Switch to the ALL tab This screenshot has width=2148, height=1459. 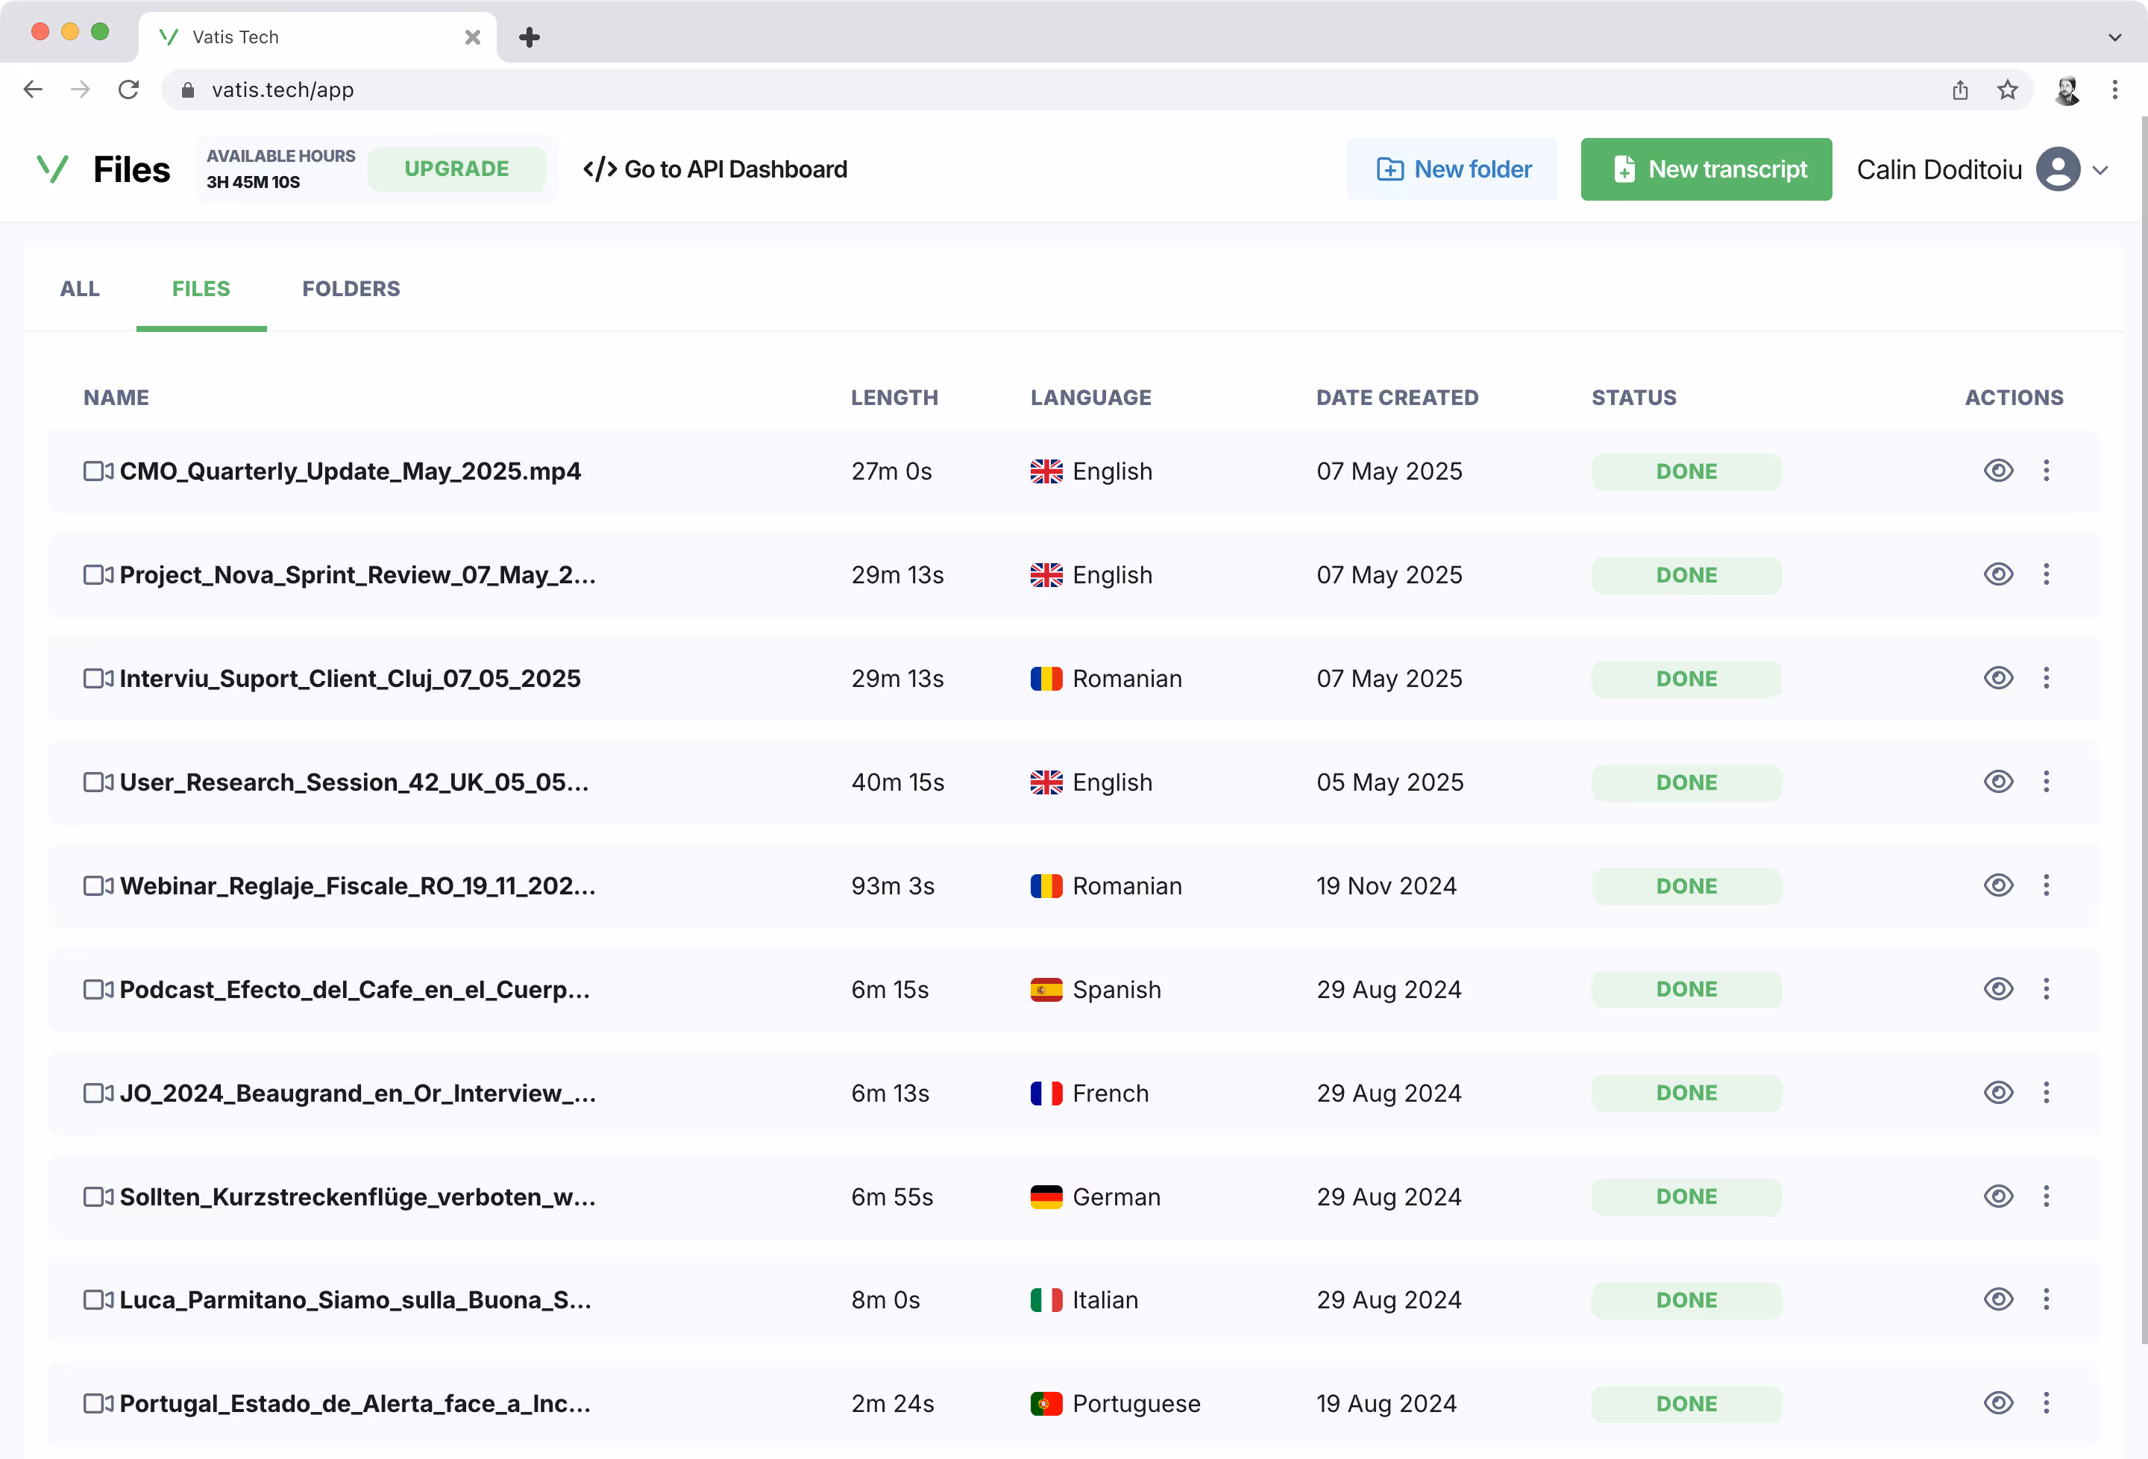tap(80, 289)
